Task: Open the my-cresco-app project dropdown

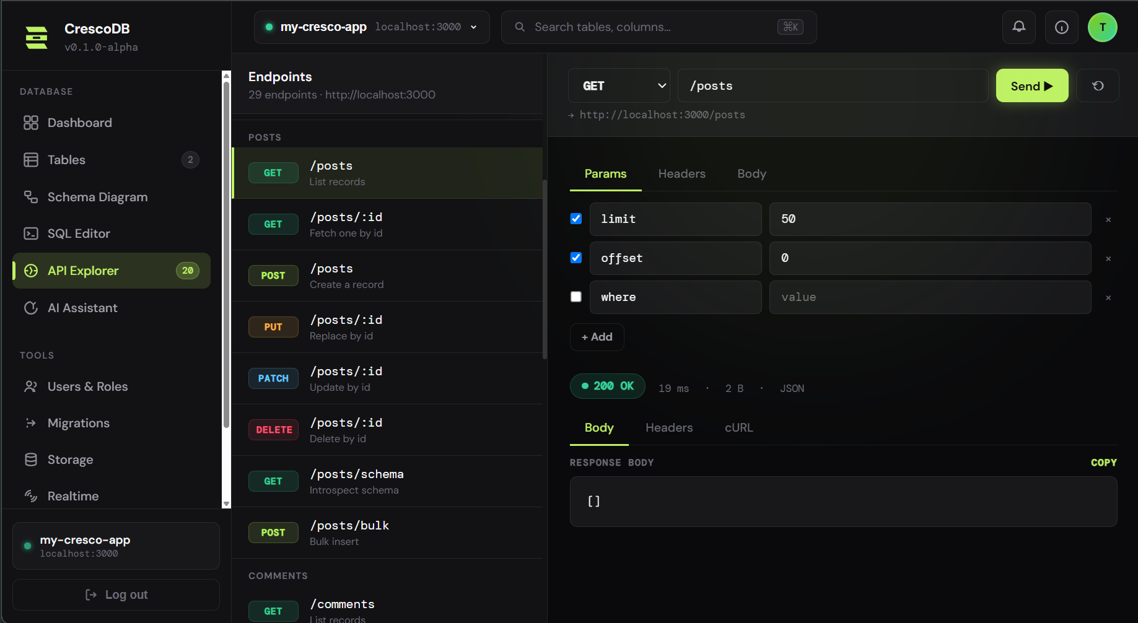Action: point(372,27)
